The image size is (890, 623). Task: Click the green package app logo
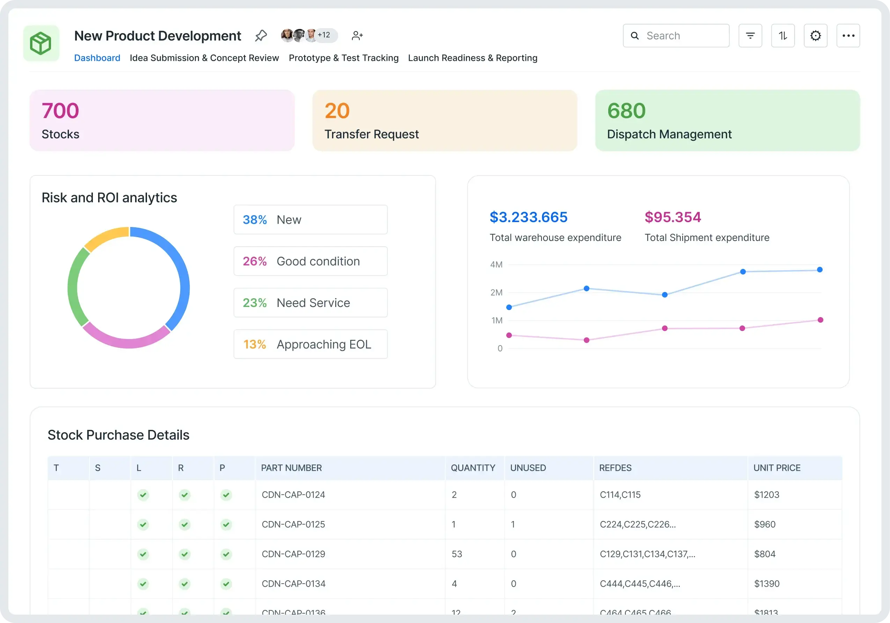click(x=41, y=43)
